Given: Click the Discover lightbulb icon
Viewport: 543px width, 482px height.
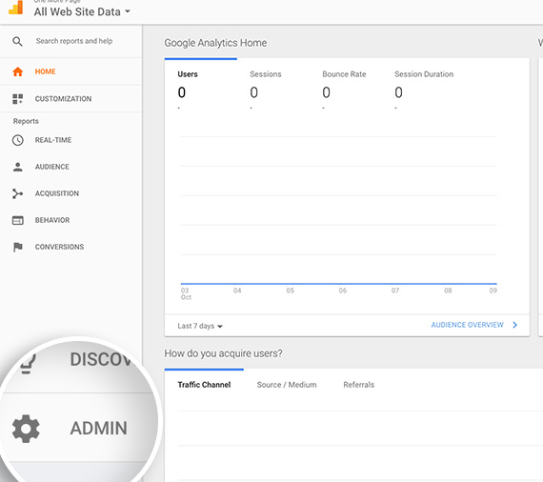Looking at the screenshot, I should click(x=28, y=364).
